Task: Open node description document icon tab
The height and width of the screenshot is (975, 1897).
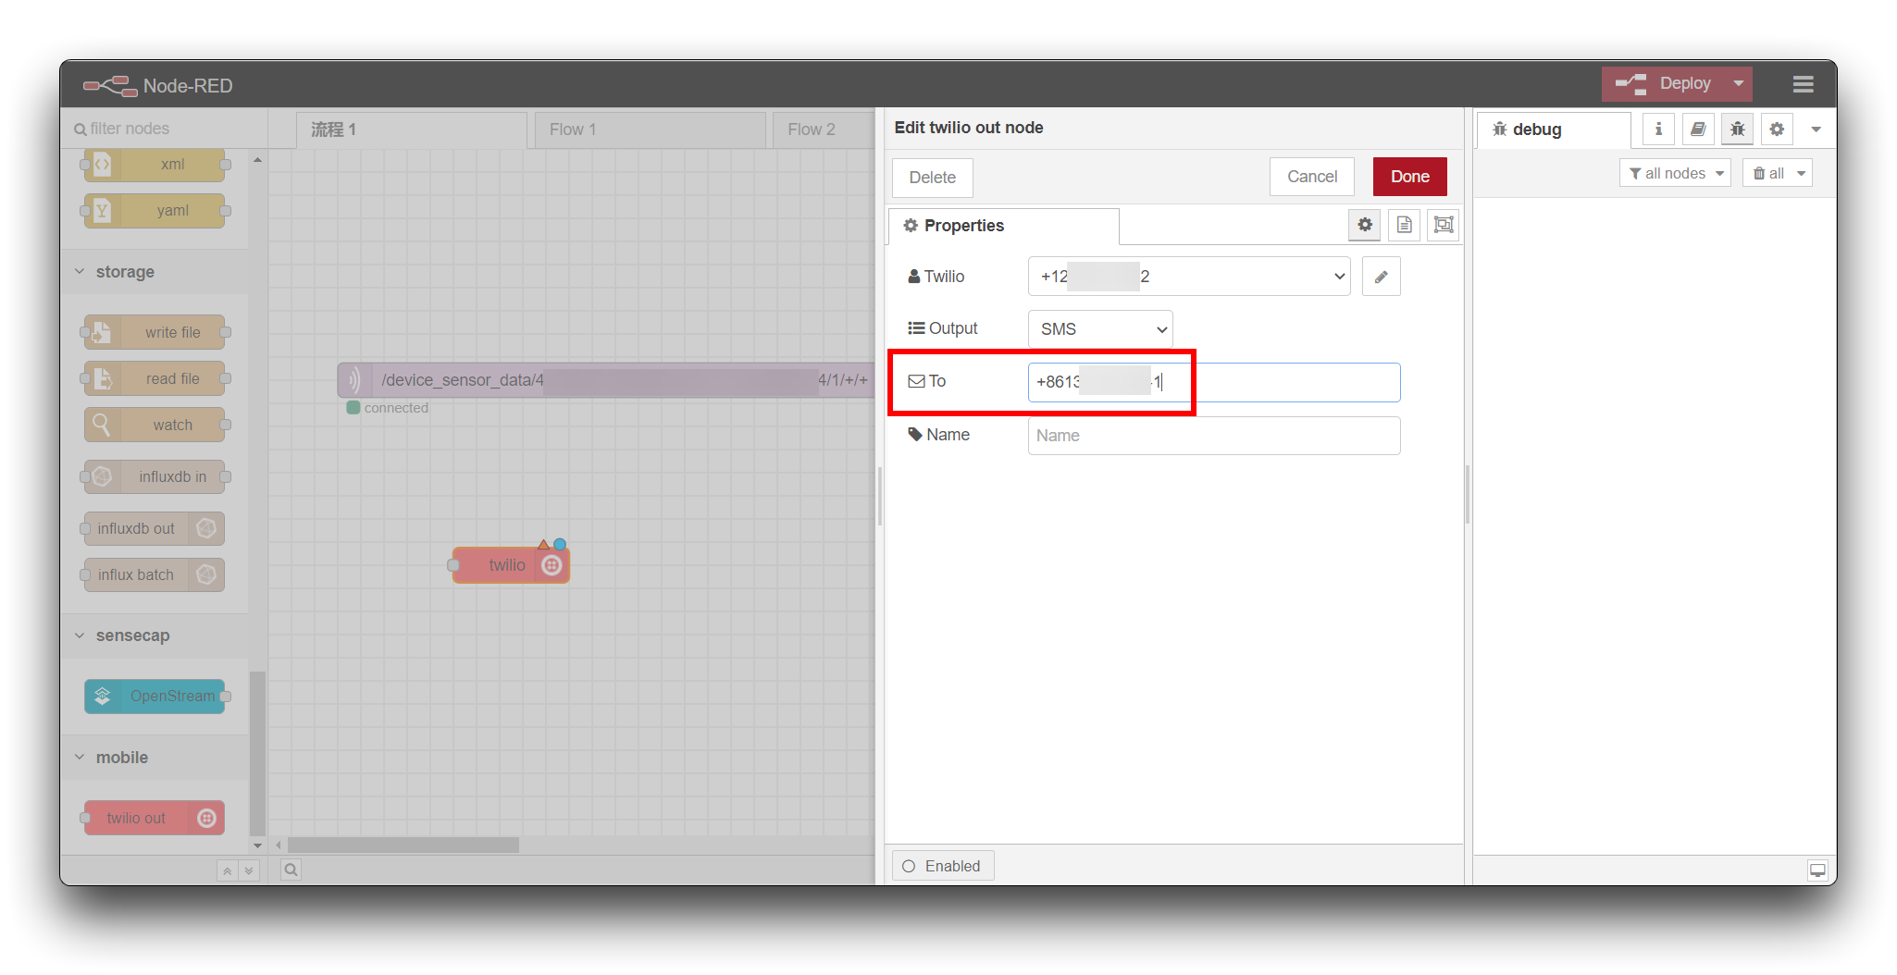Action: [x=1404, y=225]
